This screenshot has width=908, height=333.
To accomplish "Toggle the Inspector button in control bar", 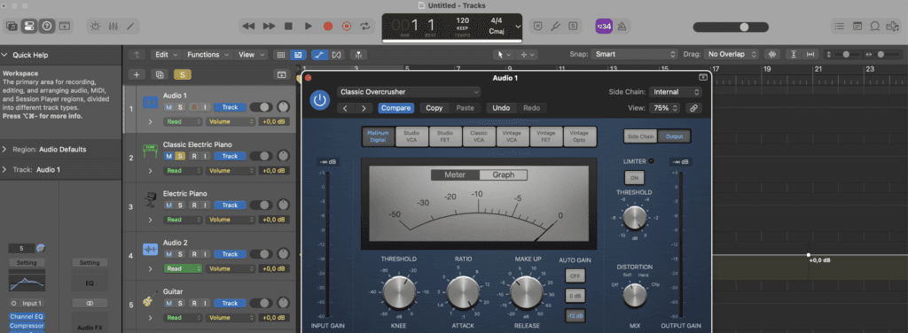I will coord(28,26).
